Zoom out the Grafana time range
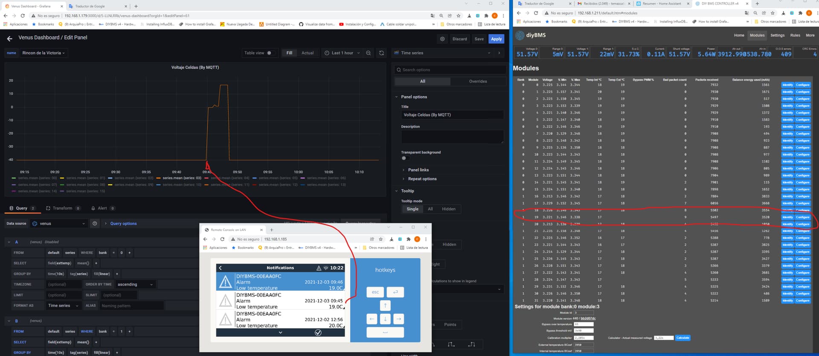The width and height of the screenshot is (819, 356). tap(369, 53)
